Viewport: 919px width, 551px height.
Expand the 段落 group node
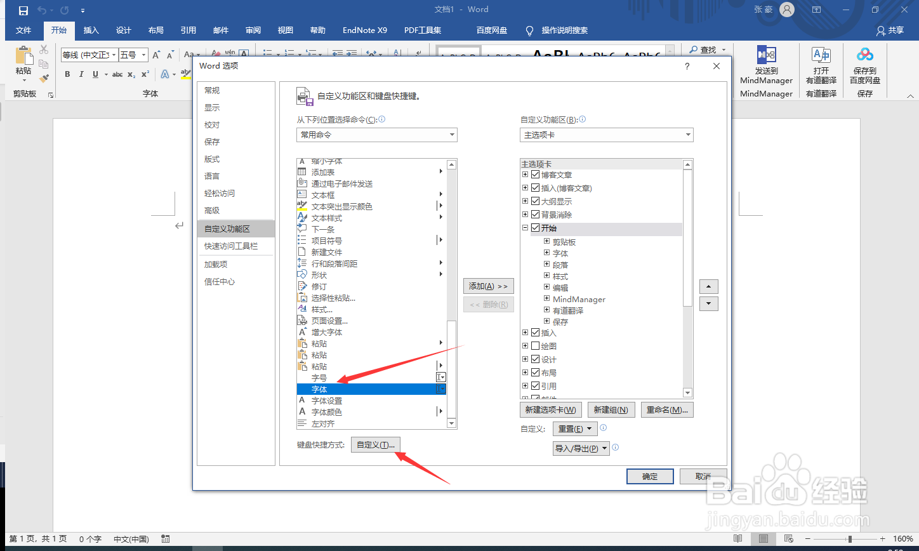pyautogui.click(x=546, y=265)
